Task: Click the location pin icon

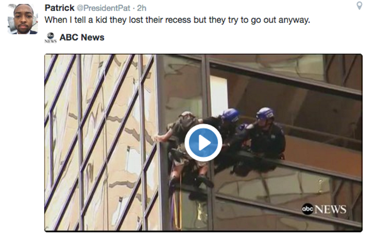Action: point(359,6)
